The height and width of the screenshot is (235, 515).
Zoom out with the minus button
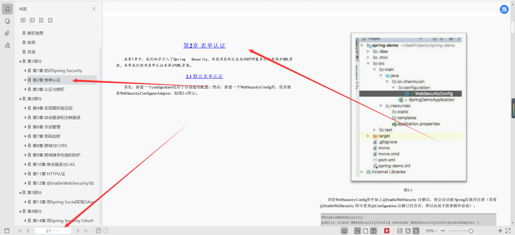tap(443, 231)
